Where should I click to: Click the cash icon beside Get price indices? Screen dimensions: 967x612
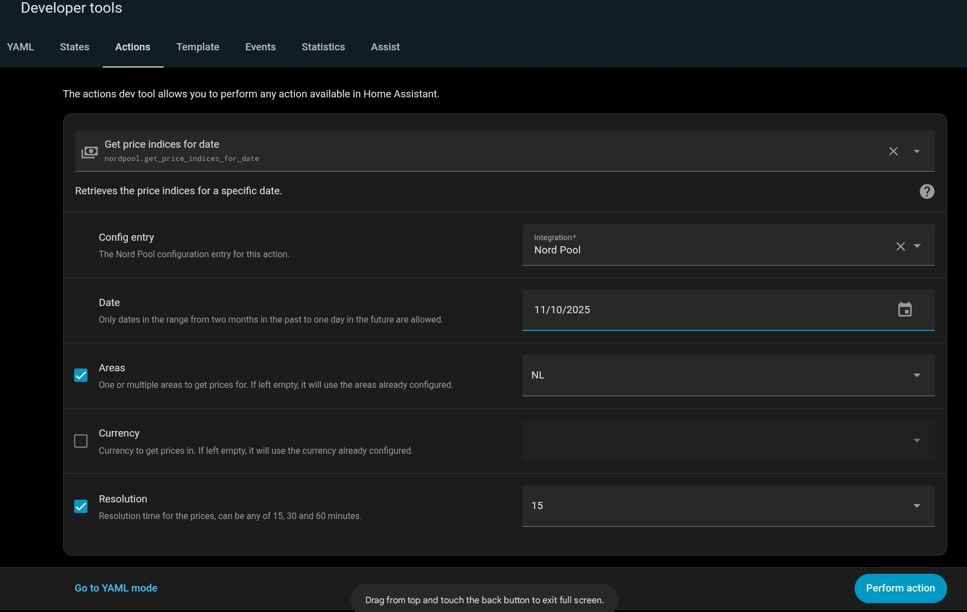point(89,152)
